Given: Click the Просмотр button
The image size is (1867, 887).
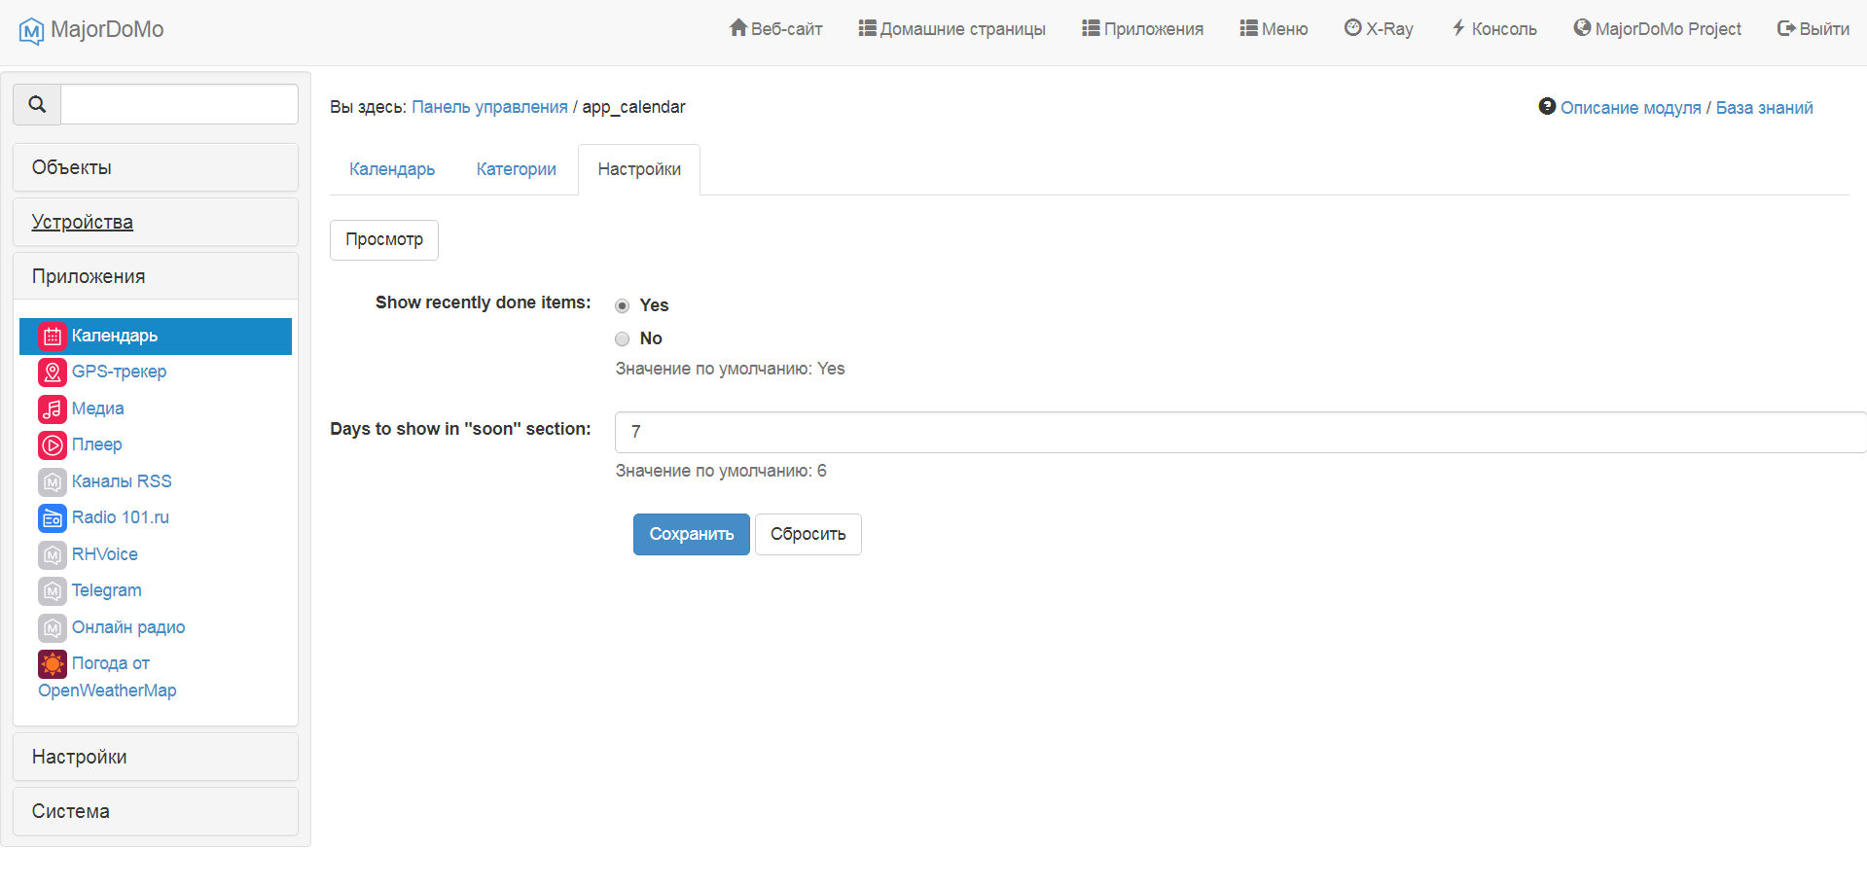Looking at the screenshot, I should pos(384,240).
